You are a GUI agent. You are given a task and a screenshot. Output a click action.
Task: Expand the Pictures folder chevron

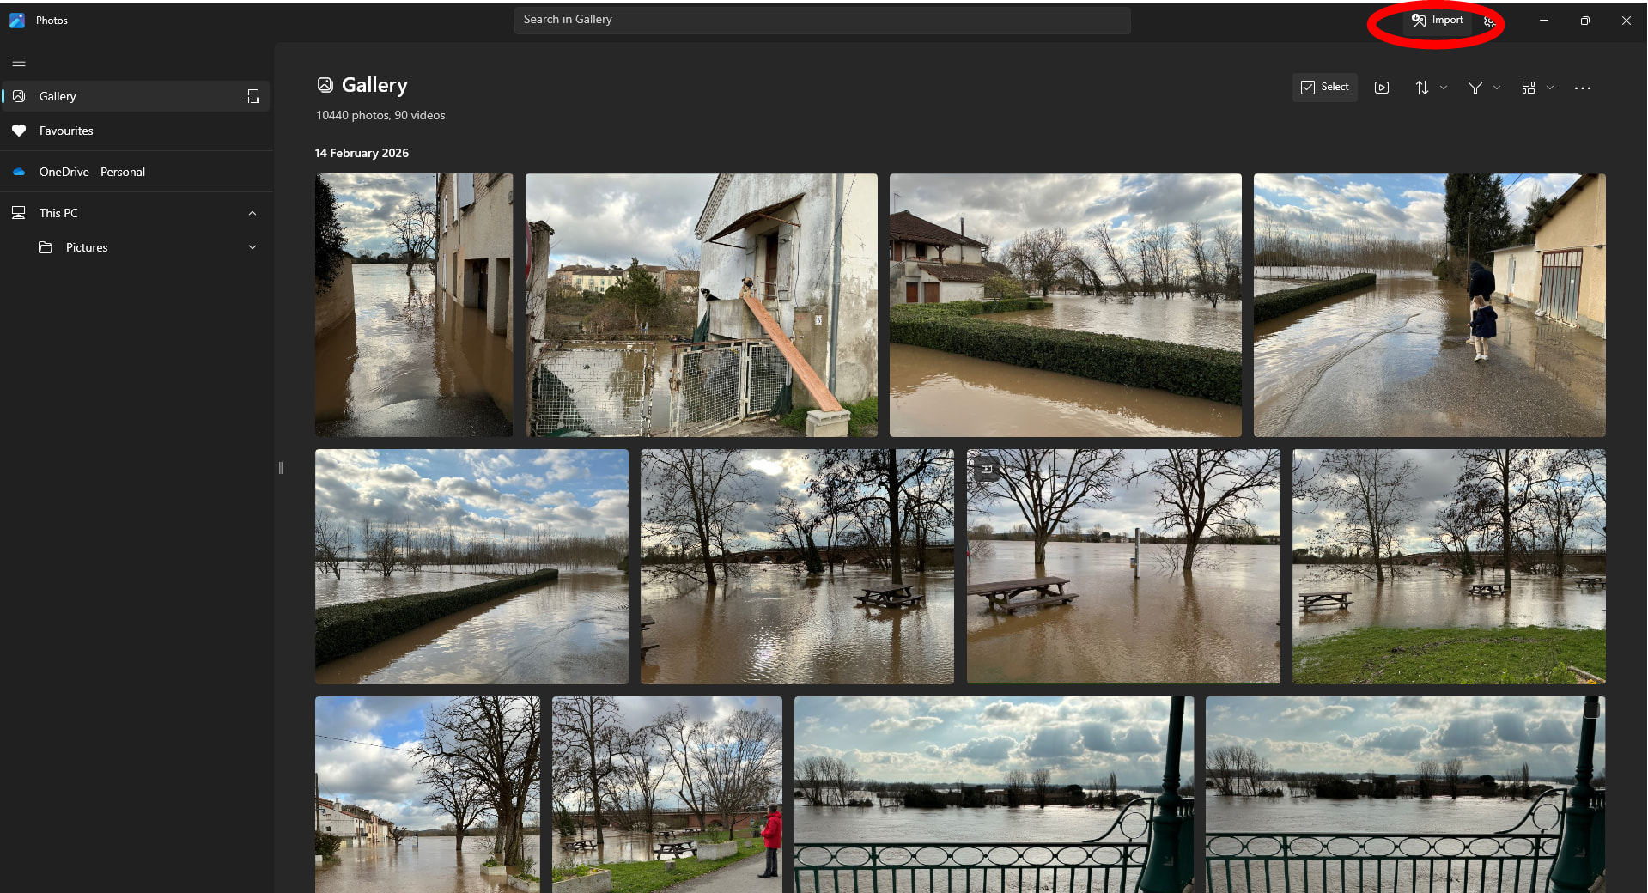[x=252, y=247]
